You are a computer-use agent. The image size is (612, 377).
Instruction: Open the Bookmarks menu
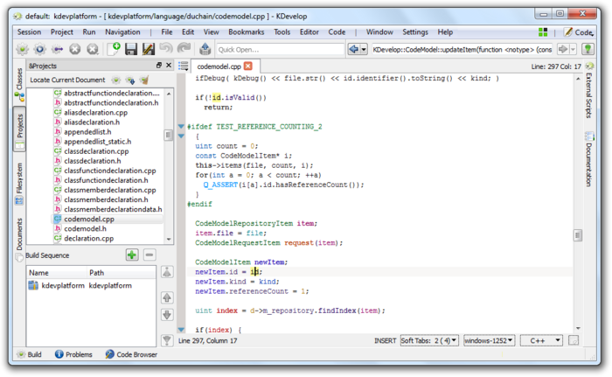[246, 31]
